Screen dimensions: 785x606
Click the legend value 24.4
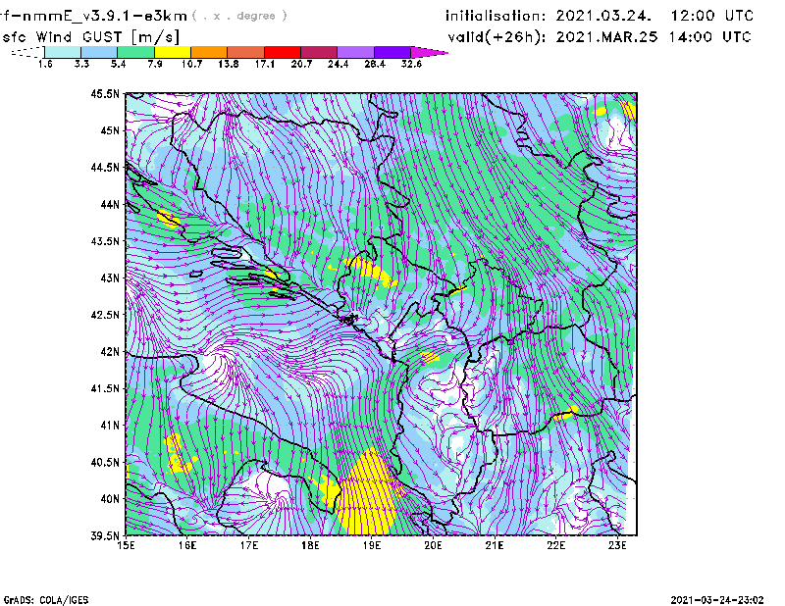[x=338, y=64]
